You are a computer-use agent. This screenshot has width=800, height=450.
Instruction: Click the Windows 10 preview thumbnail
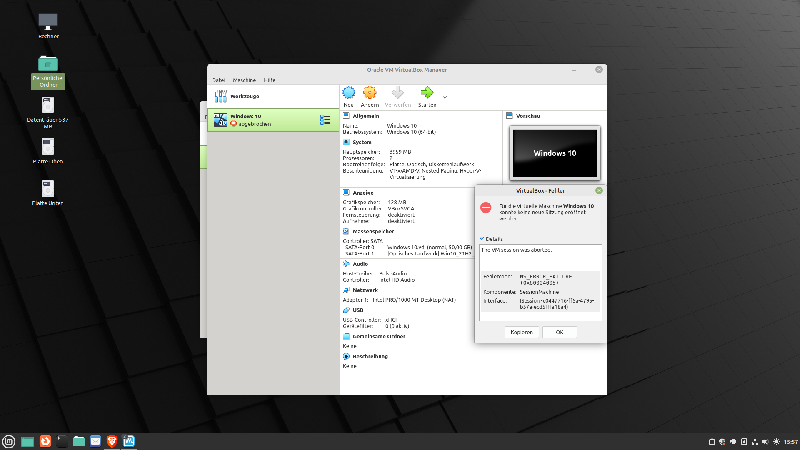click(x=555, y=153)
